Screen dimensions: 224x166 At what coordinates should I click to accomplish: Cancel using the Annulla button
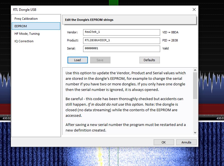point(186,142)
